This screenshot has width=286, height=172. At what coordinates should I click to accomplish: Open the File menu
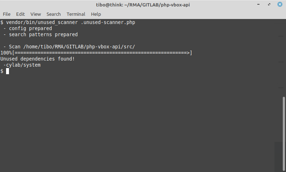(6, 14)
